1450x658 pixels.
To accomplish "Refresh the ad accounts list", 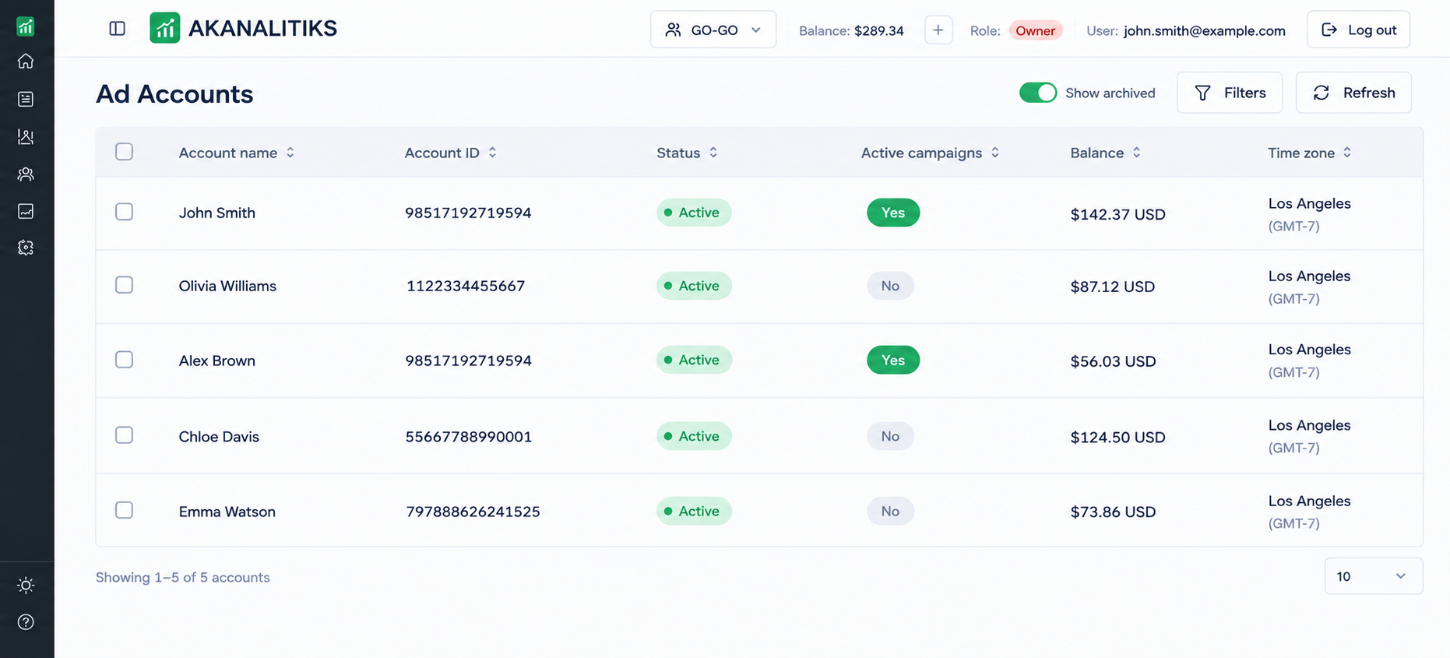I will pyautogui.click(x=1353, y=93).
